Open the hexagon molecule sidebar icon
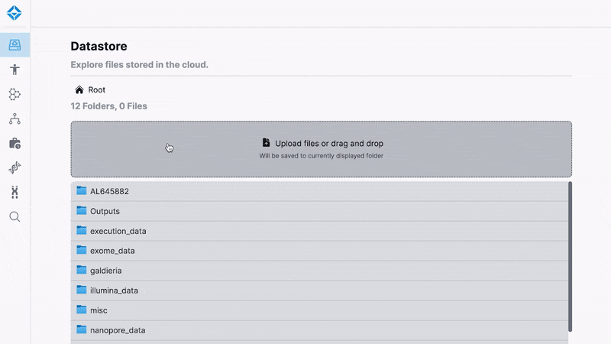The height and width of the screenshot is (344, 611). (x=15, y=94)
